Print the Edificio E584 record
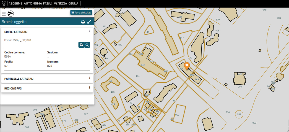The width and height of the screenshot is (289, 132). coord(81,45)
